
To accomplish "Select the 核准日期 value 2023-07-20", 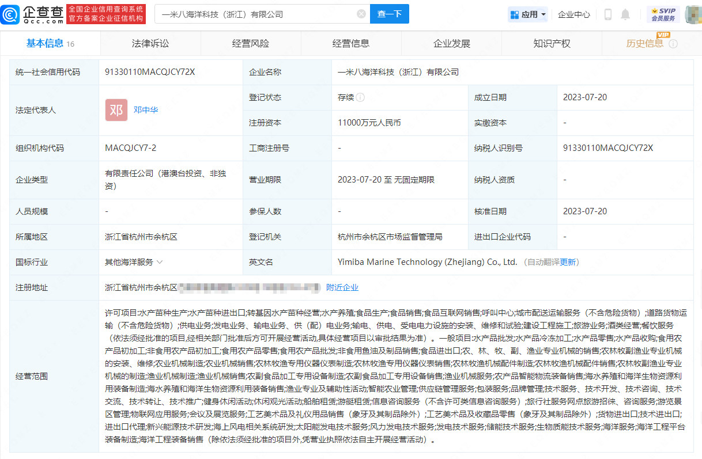I will [585, 211].
